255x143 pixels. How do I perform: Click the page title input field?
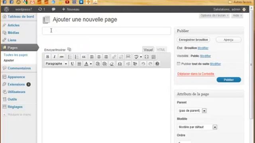pyautogui.click(x=106, y=31)
